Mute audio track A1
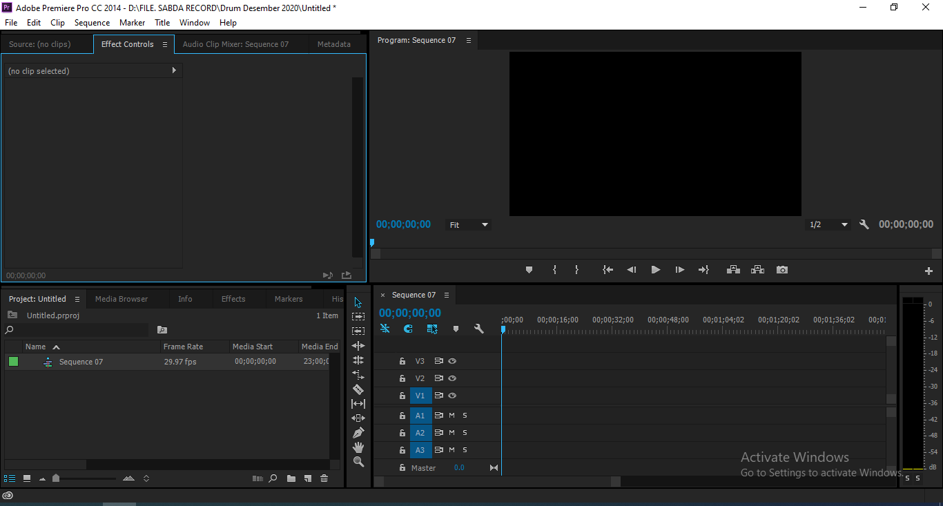Screen dimensions: 943x506 [x=451, y=416]
